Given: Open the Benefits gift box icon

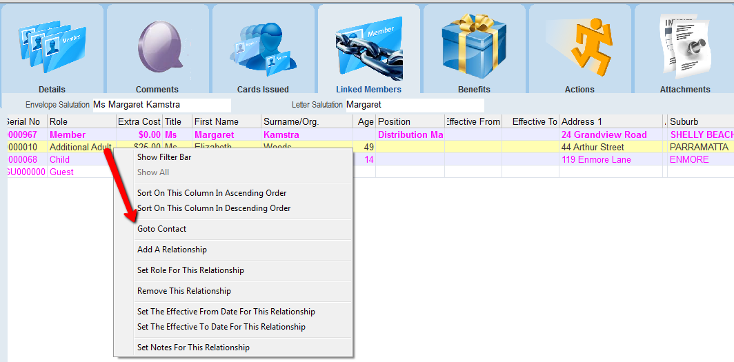Looking at the screenshot, I should click(x=474, y=47).
